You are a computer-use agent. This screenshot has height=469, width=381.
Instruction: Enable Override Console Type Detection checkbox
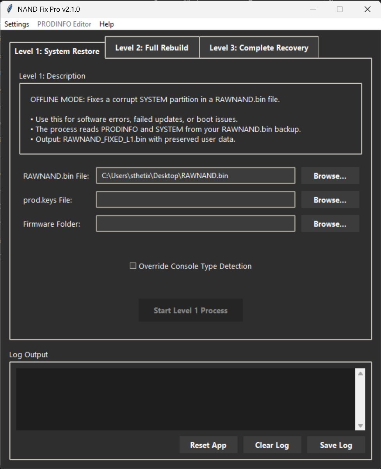tap(133, 266)
